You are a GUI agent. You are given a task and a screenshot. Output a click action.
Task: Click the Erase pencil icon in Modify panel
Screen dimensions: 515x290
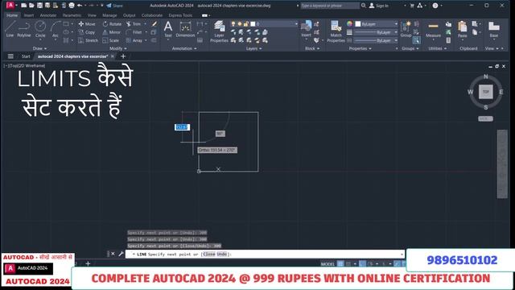154,24
